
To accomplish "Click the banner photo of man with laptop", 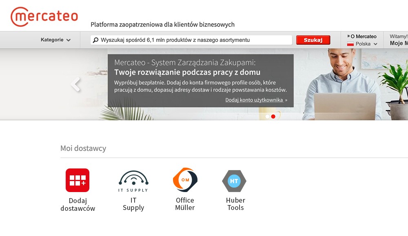I will (x=343, y=85).
